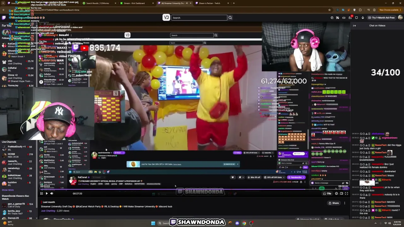
Task: Click the YUUURRRR SHAWNNNNN chat message
Action: (x=377, y=158)
